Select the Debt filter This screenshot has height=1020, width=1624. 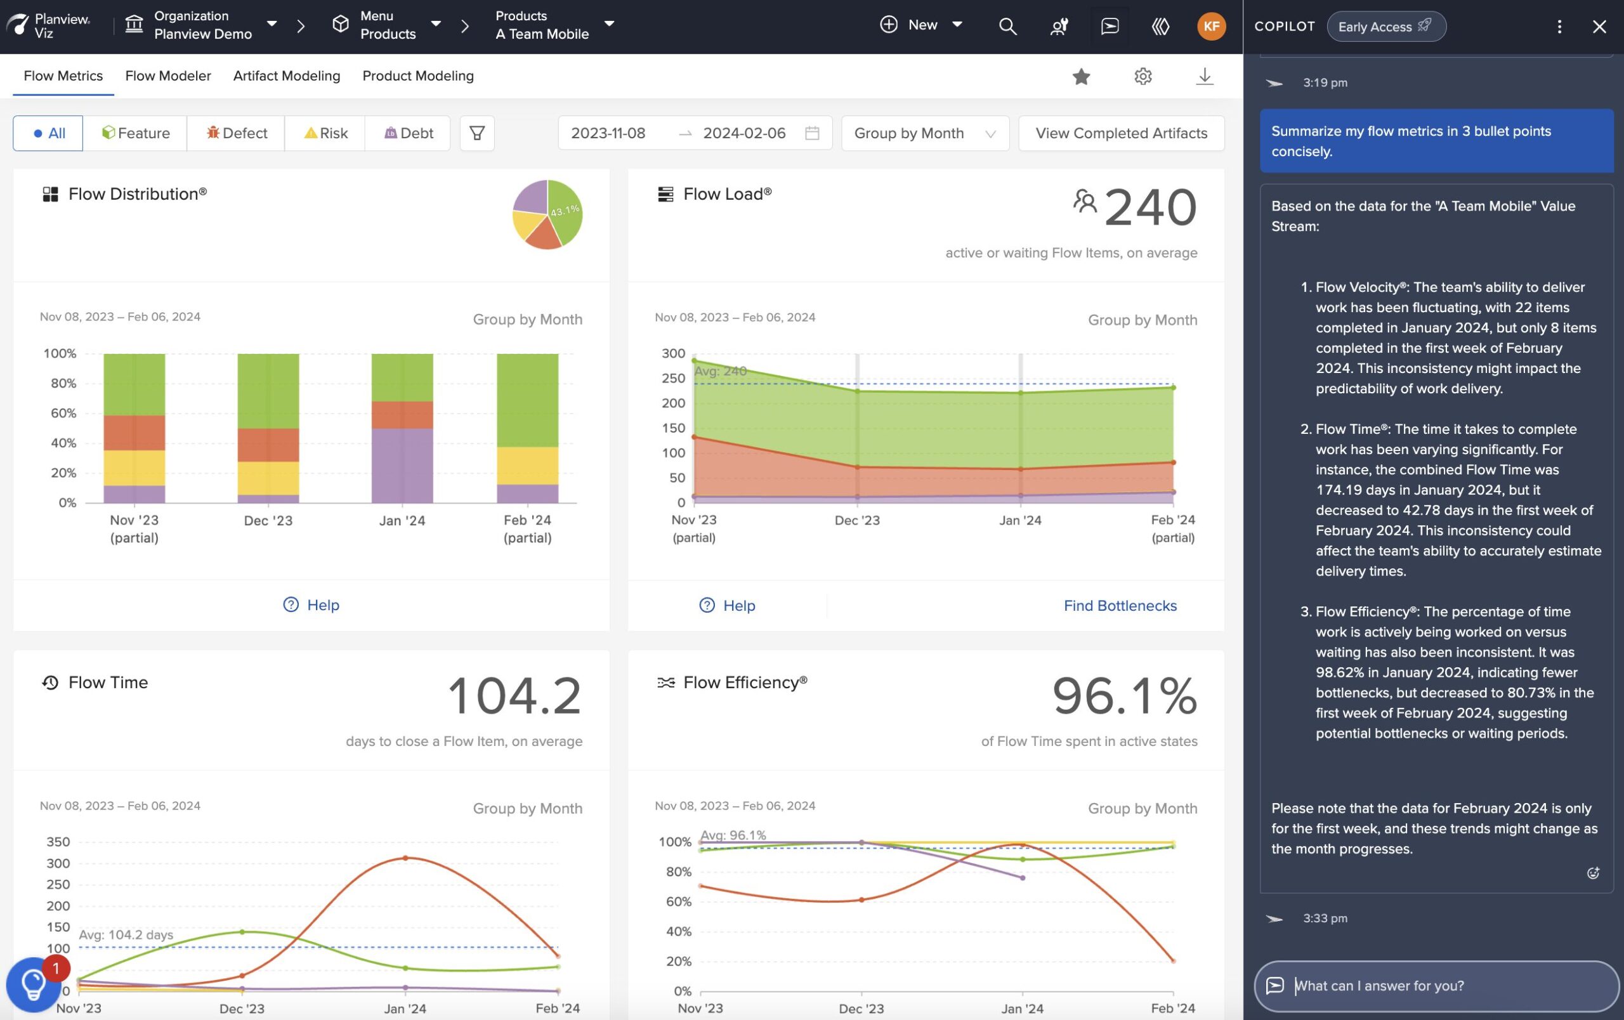click(x=408, y=133)
